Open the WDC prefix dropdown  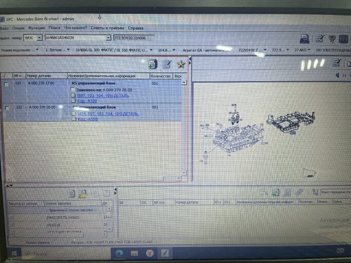39,37
